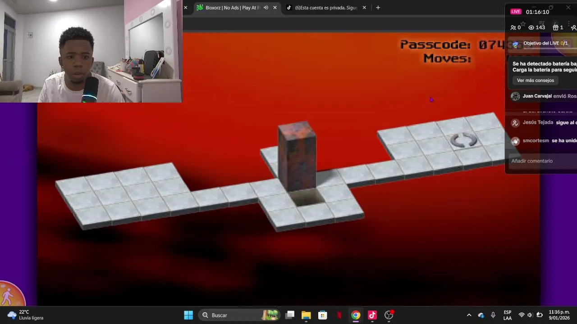Click the battery warning message text
This screenshot has width=577, height=324.
[545, 67]
